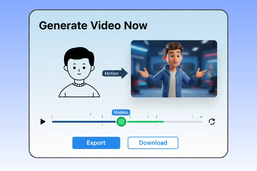257x171 pixels.
Task: Click the circular arrow replay control
Action: (212, 122)
